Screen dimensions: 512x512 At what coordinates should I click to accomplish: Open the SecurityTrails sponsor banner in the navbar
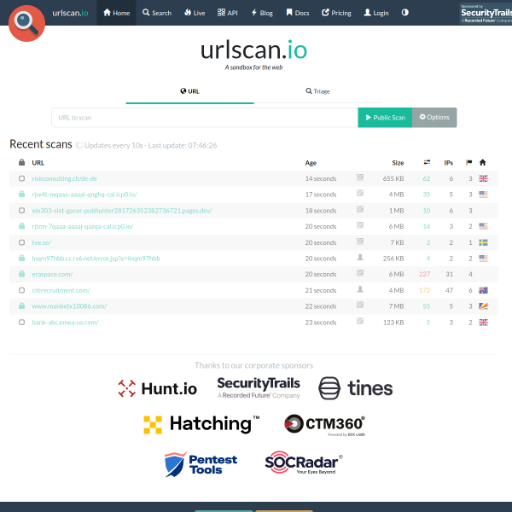(486, 14)
